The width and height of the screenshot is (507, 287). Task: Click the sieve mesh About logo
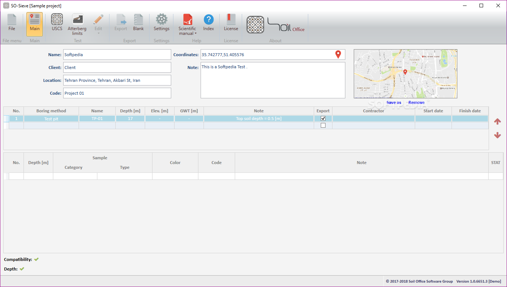(255, 25)
